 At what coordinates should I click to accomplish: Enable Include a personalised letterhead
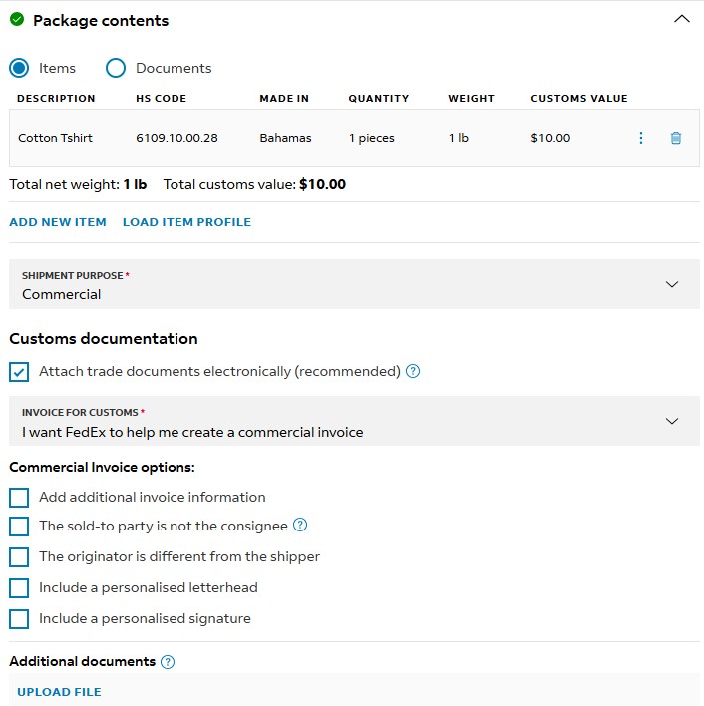(19, 587)
